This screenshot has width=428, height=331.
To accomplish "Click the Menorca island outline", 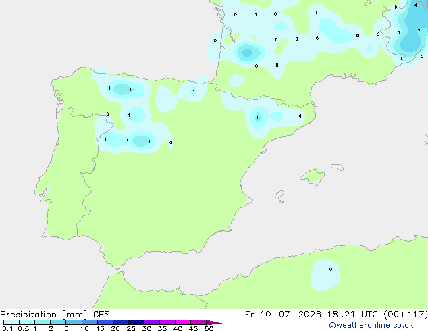I will click(x=338, y=167).
